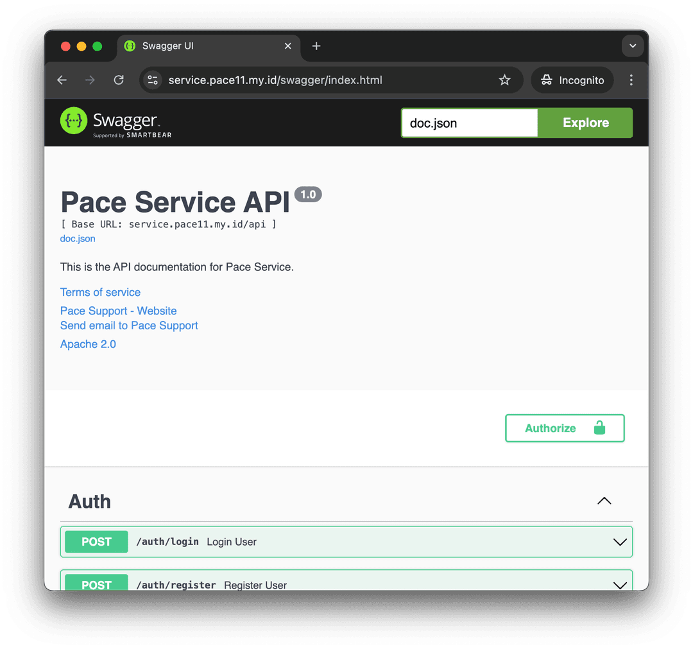This screenshot has height=649, width=693.
Task: Bookmark the page with the star icon
Action: (x=504, y=80)
